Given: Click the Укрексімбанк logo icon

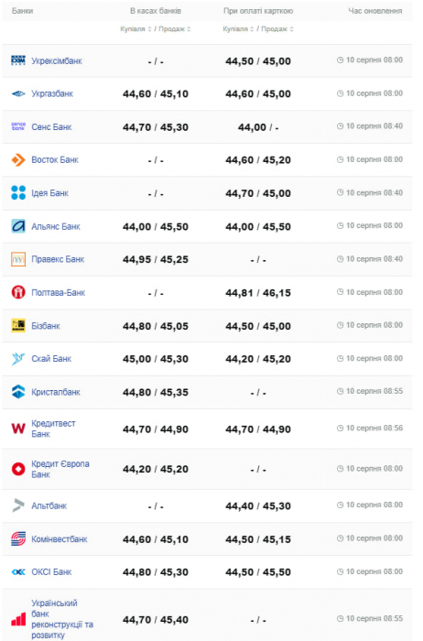Looking at the screenshot, I should 18,60.
